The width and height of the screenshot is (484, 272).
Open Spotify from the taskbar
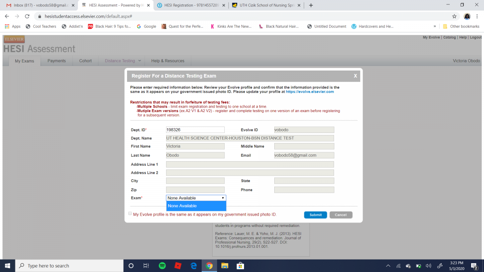[x=162, y=266]
